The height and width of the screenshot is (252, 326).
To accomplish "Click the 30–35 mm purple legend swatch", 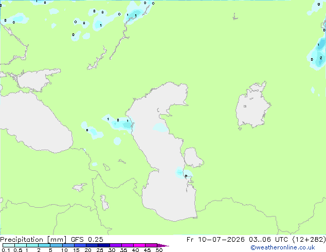I will (x=116, y=245).
